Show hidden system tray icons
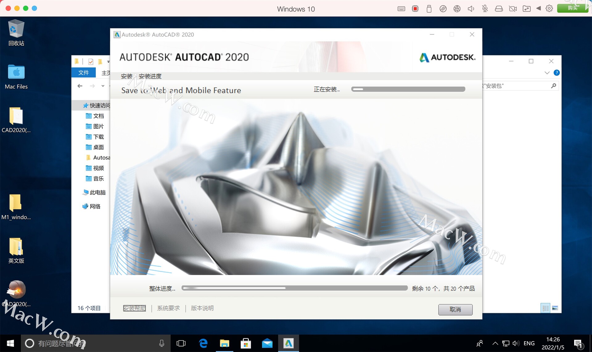The height and width of the screenshot is (352, 592). [x=495, y=343]
